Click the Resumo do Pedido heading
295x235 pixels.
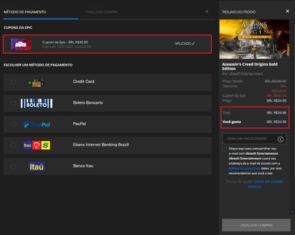coord(239,12)
